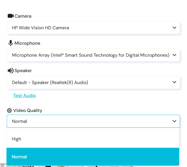
Task: Click the Speaker label text
Action: coord(23,70)
